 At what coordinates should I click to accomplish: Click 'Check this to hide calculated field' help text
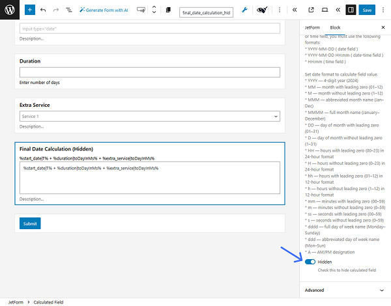coord(347,270)
